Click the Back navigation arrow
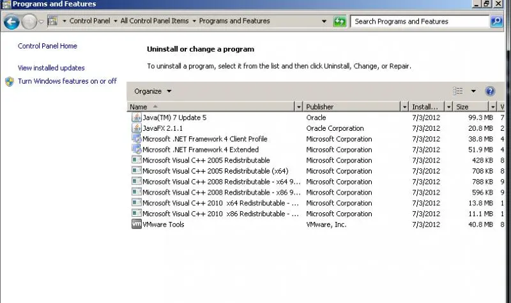This screenshot has height=303, width=511. click(x=11, y=22)
